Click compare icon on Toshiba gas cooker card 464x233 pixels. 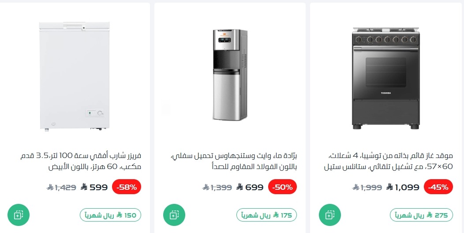329,215
